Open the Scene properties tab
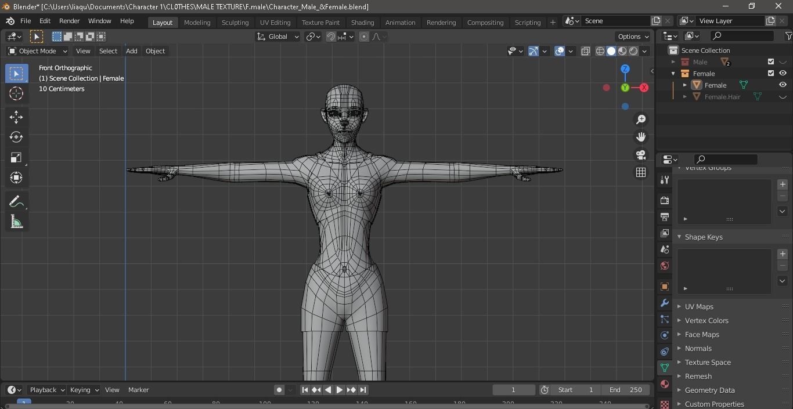Viewport: 793px width, 409px height. pos(665,249)
